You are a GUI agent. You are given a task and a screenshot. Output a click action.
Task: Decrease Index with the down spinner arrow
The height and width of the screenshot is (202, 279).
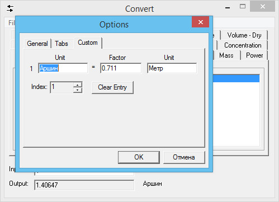pyautogui.click(x=78, y=90)
